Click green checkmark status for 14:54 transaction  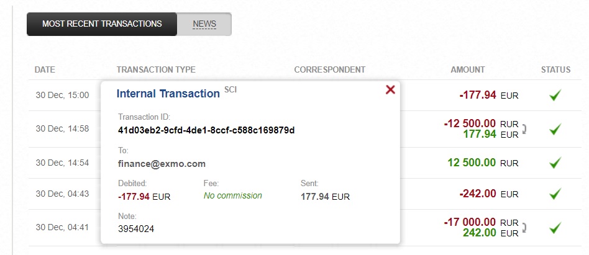coord(555,163)
